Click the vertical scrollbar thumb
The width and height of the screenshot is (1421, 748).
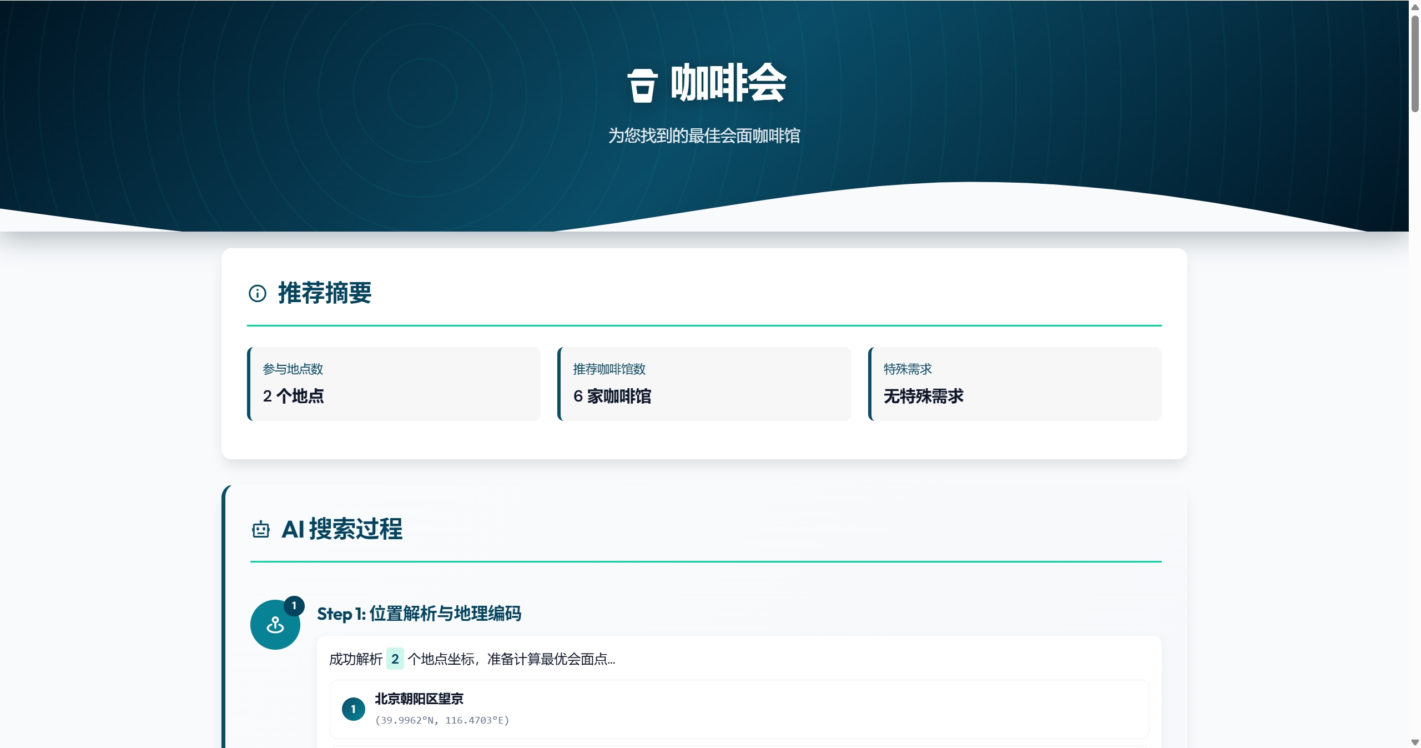pyautogui.click(x=1415, y=64)
